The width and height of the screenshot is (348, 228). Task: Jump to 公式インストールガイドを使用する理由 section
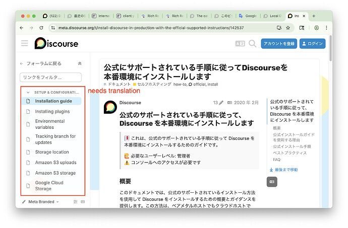[x=294, y=137]
